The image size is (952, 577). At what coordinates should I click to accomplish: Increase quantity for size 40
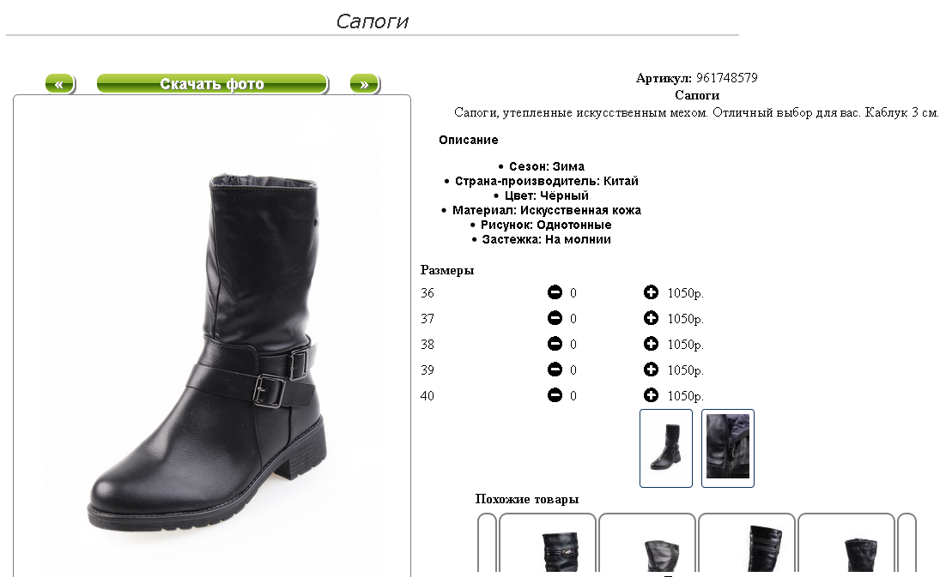[x=651, y=395]
